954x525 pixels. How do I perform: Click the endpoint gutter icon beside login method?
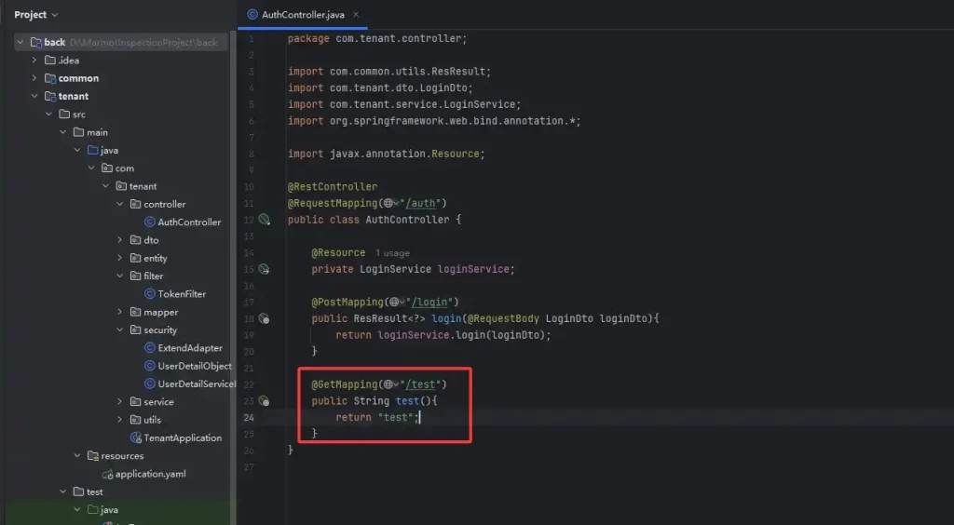point(264,318)
